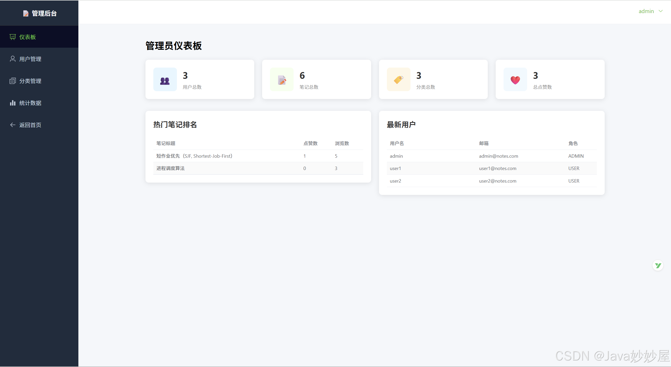Click the purple users icon in 用户总数 card

click(165, 80)
